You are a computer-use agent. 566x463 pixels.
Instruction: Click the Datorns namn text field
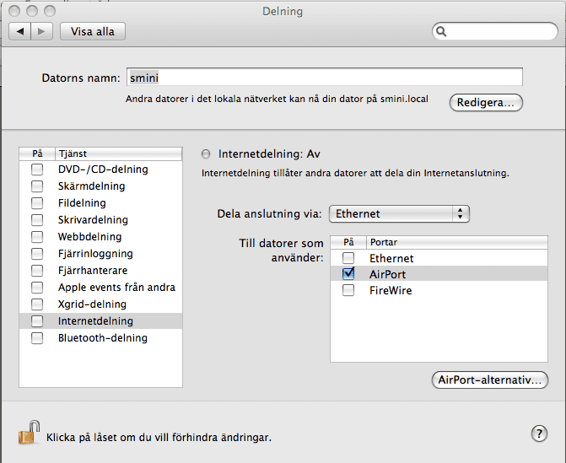tap(325, 78)
